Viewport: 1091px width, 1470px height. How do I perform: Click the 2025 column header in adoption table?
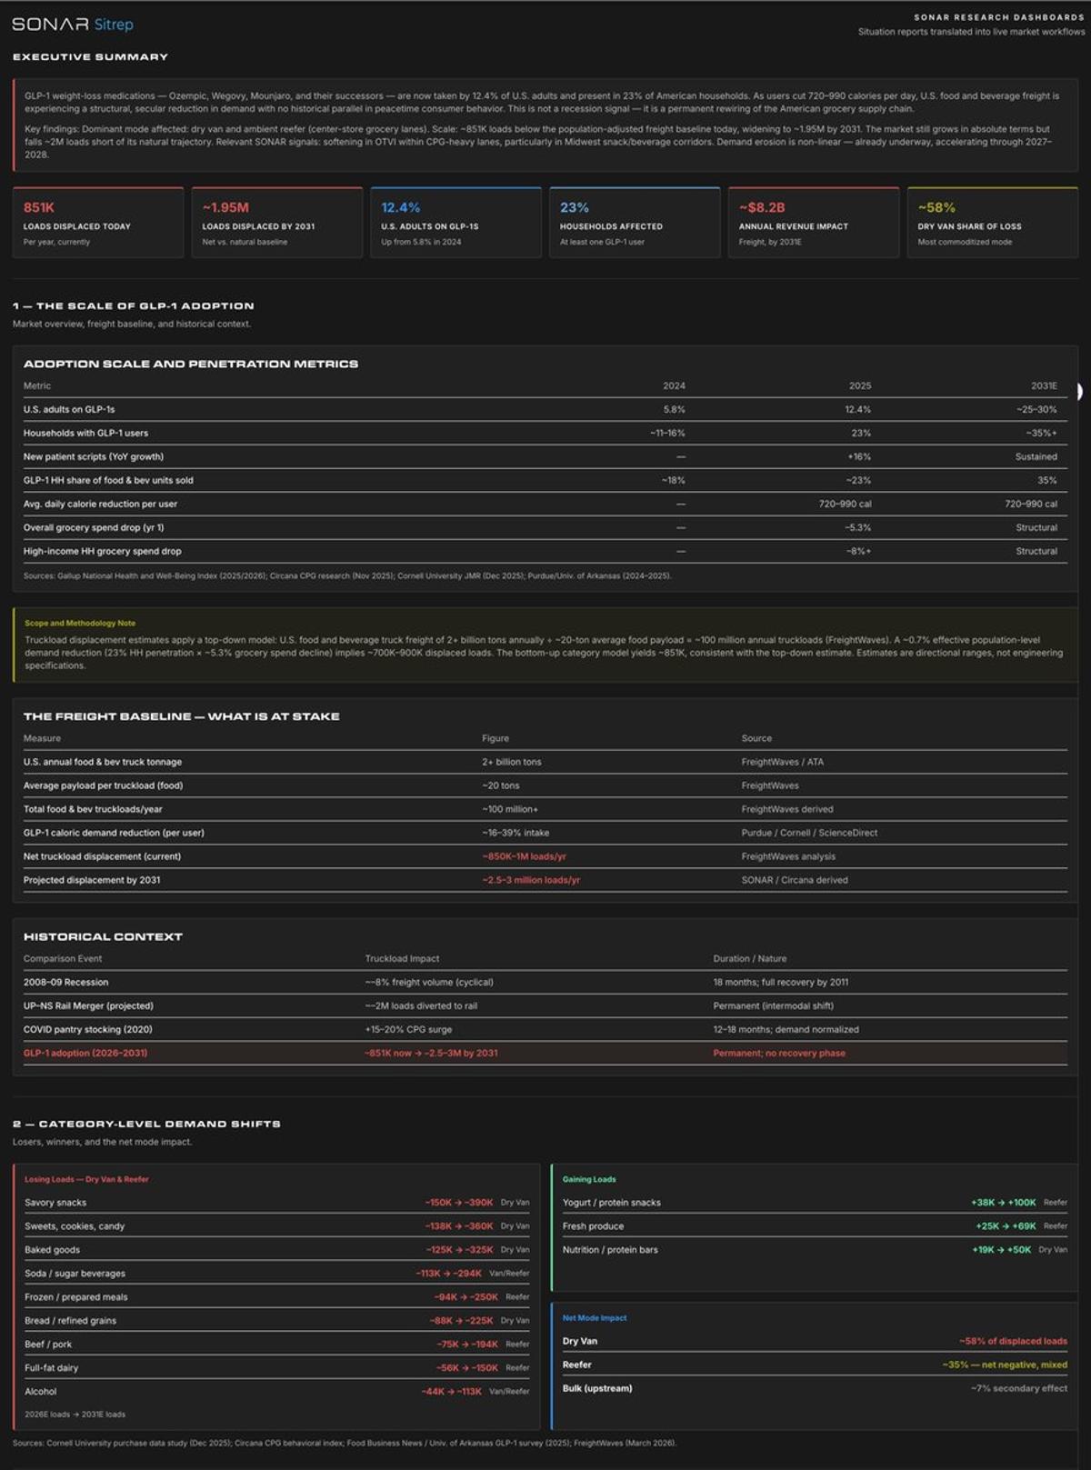pos(859,385)
